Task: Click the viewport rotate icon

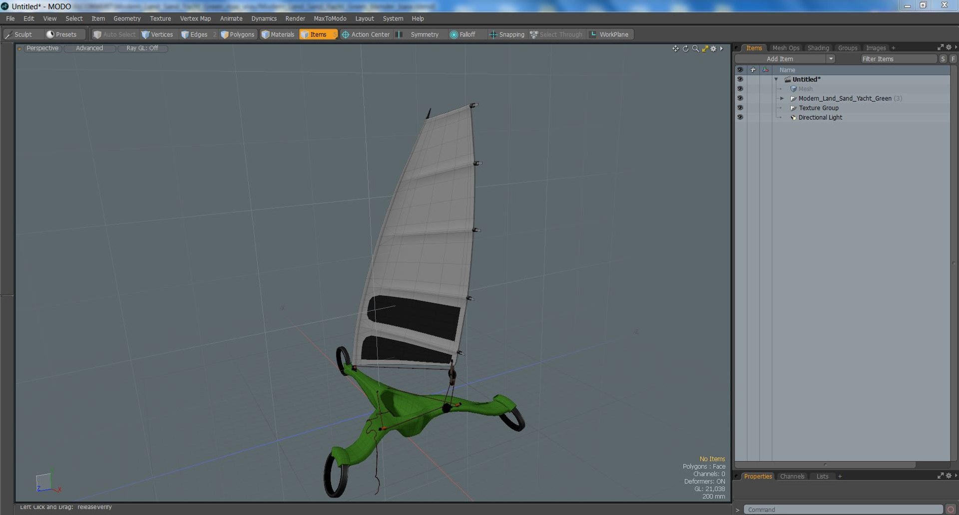Action: click(x=685, y=48)
